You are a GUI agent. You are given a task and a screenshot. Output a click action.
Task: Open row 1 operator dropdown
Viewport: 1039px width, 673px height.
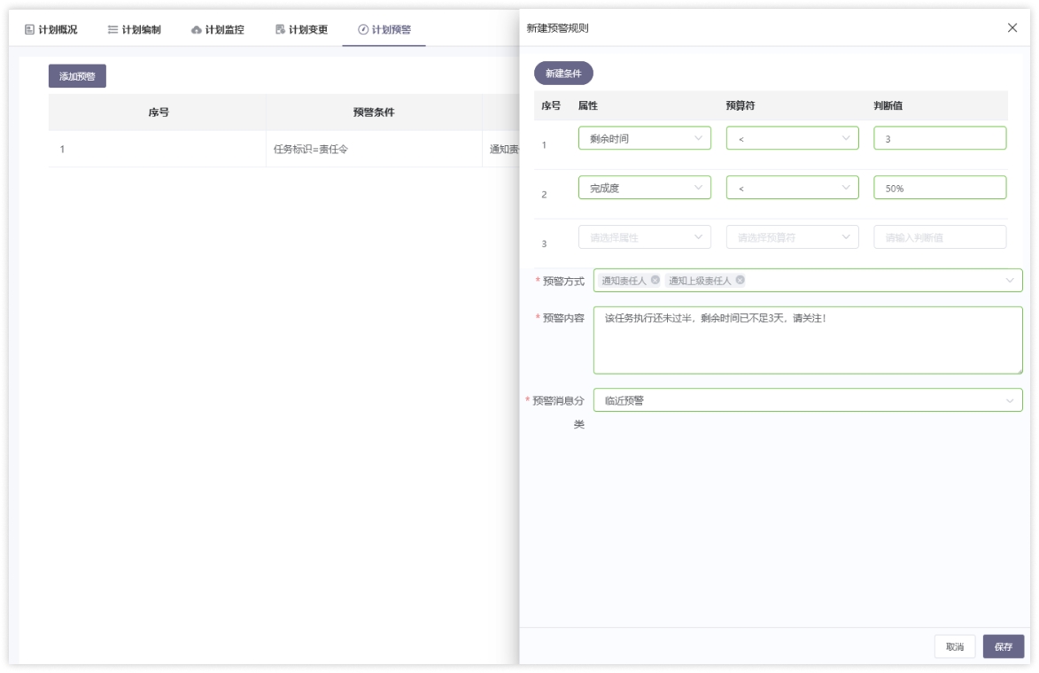792,138
